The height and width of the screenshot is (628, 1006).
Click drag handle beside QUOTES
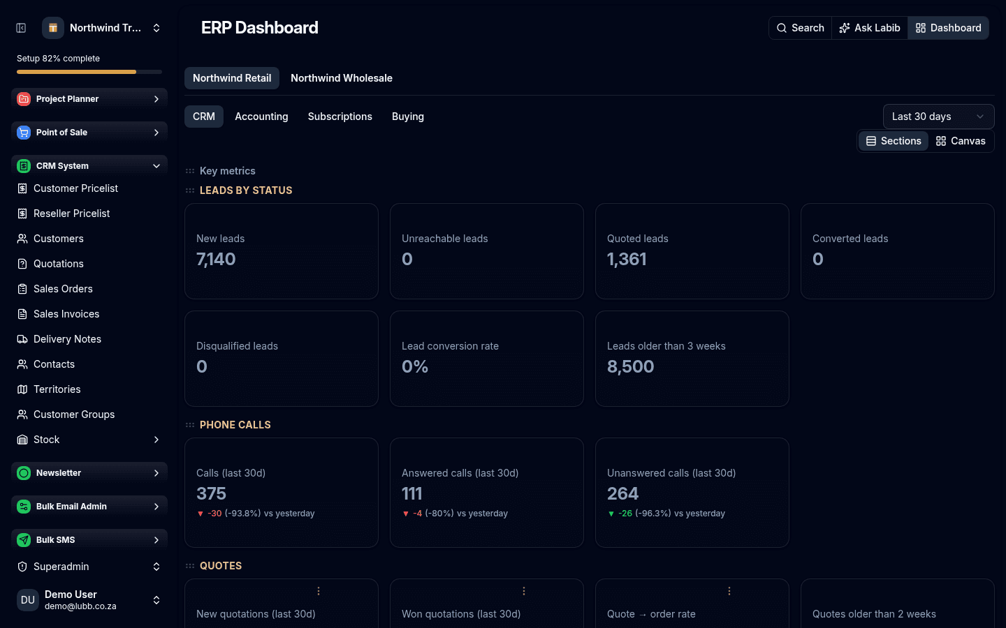click(190, 566)
